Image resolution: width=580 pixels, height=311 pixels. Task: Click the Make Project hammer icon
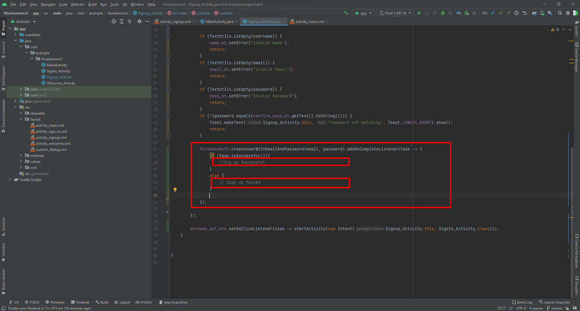pos(346,13)
